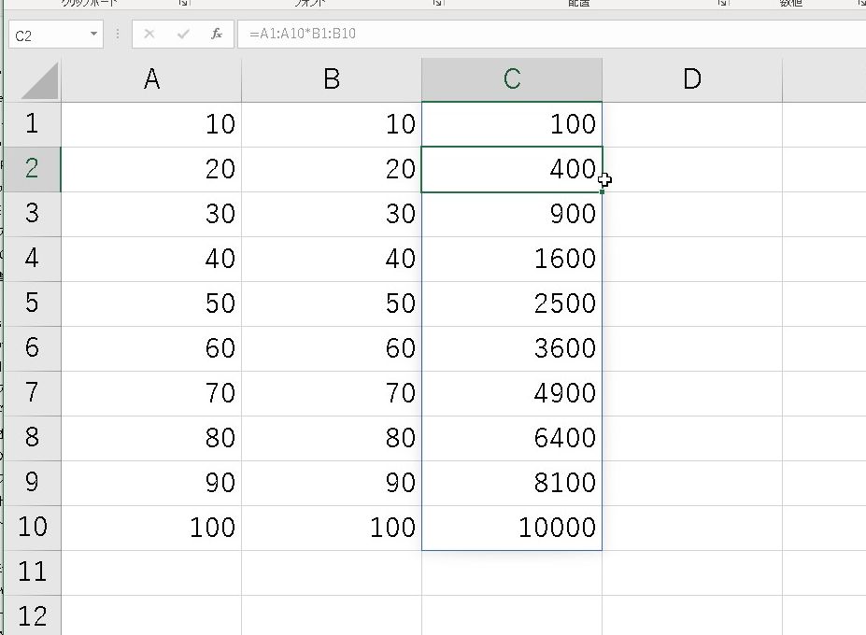Click the Enter checkmark icon in formula bar
866x635 pixels.
tap(183, 35)
